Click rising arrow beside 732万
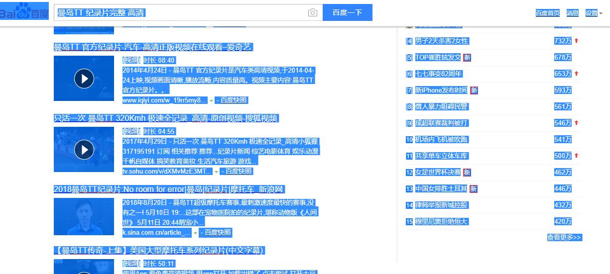The width and height of the screenshot is (610, 274). click(576, 41)
